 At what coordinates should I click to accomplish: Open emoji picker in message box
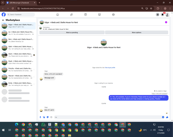coord(163,117)
